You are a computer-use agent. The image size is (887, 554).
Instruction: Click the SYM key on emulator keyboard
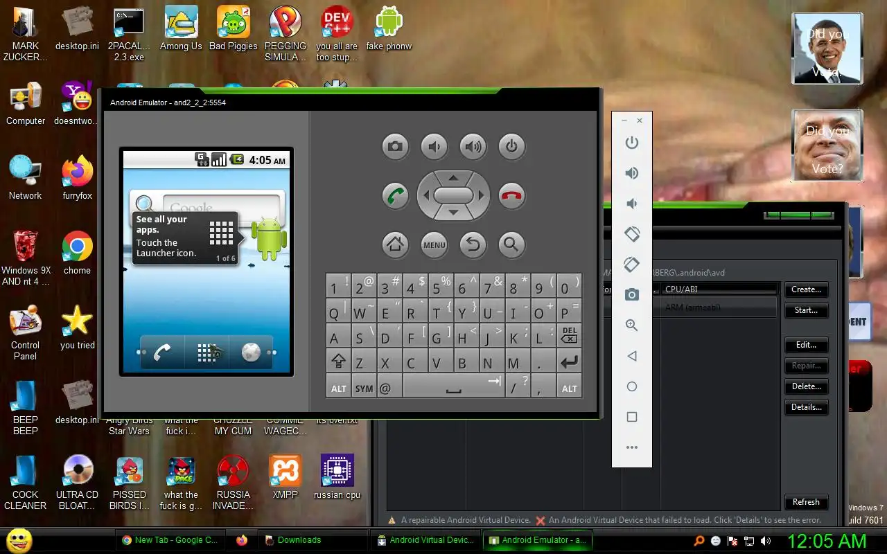pos(364,386)
